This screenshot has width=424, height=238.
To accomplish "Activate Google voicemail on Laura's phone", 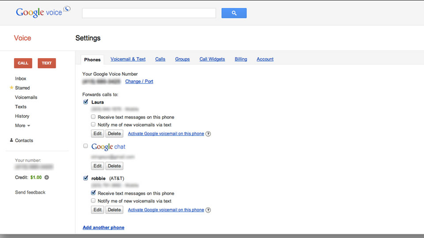I will point(166,134).
